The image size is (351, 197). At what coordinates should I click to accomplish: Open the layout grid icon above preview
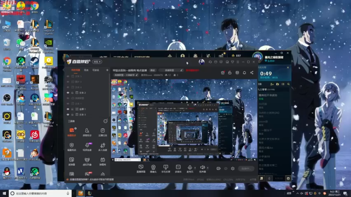pyautogui.click(x=237, y=73)
